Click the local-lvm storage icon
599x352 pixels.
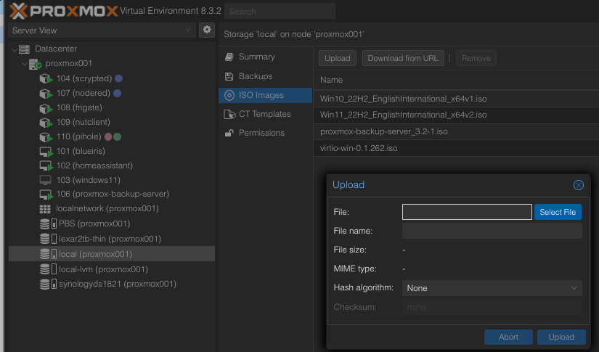(48, 269)
